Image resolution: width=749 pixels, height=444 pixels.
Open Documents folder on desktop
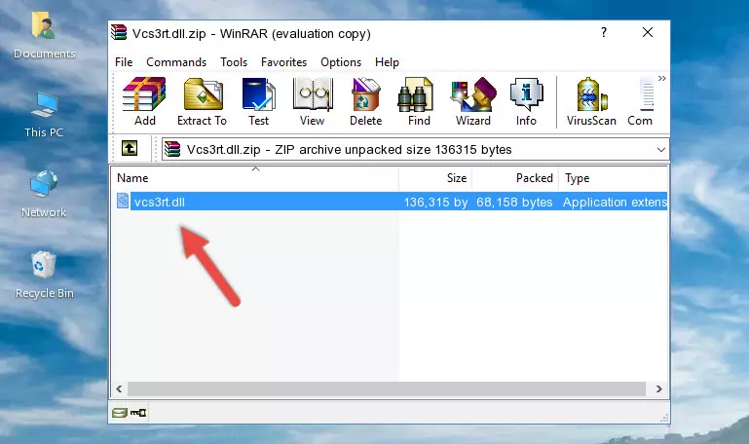click(44, 35)
